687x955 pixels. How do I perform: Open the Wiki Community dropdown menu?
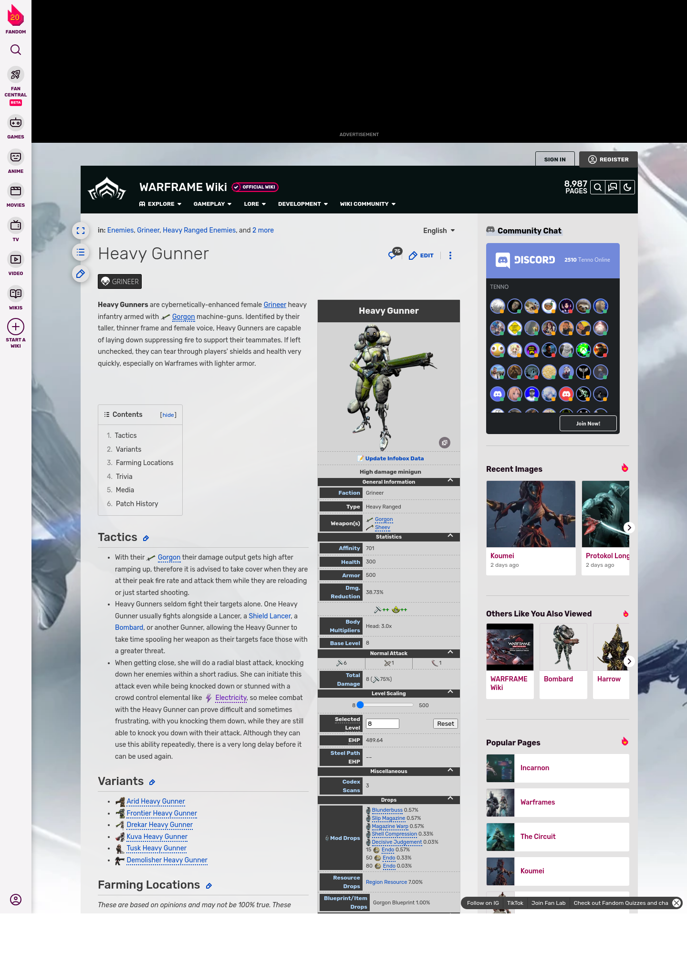point(368,204)
